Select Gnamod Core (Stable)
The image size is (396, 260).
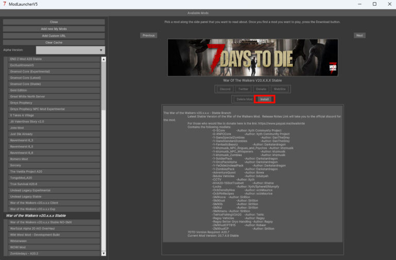coord(54,84)
